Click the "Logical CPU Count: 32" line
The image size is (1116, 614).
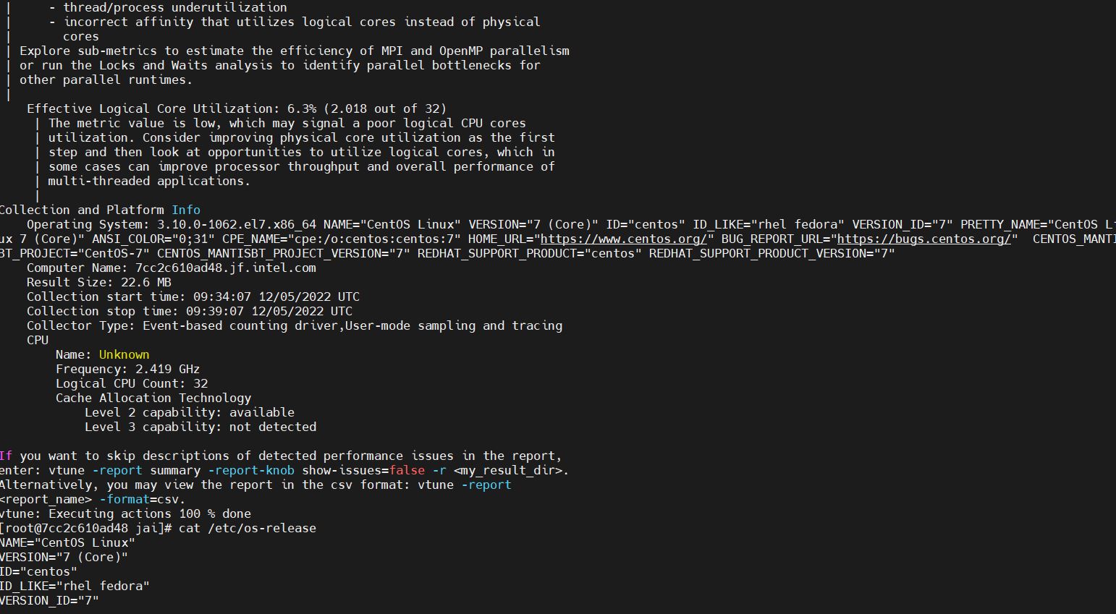[x=132, y=383]
